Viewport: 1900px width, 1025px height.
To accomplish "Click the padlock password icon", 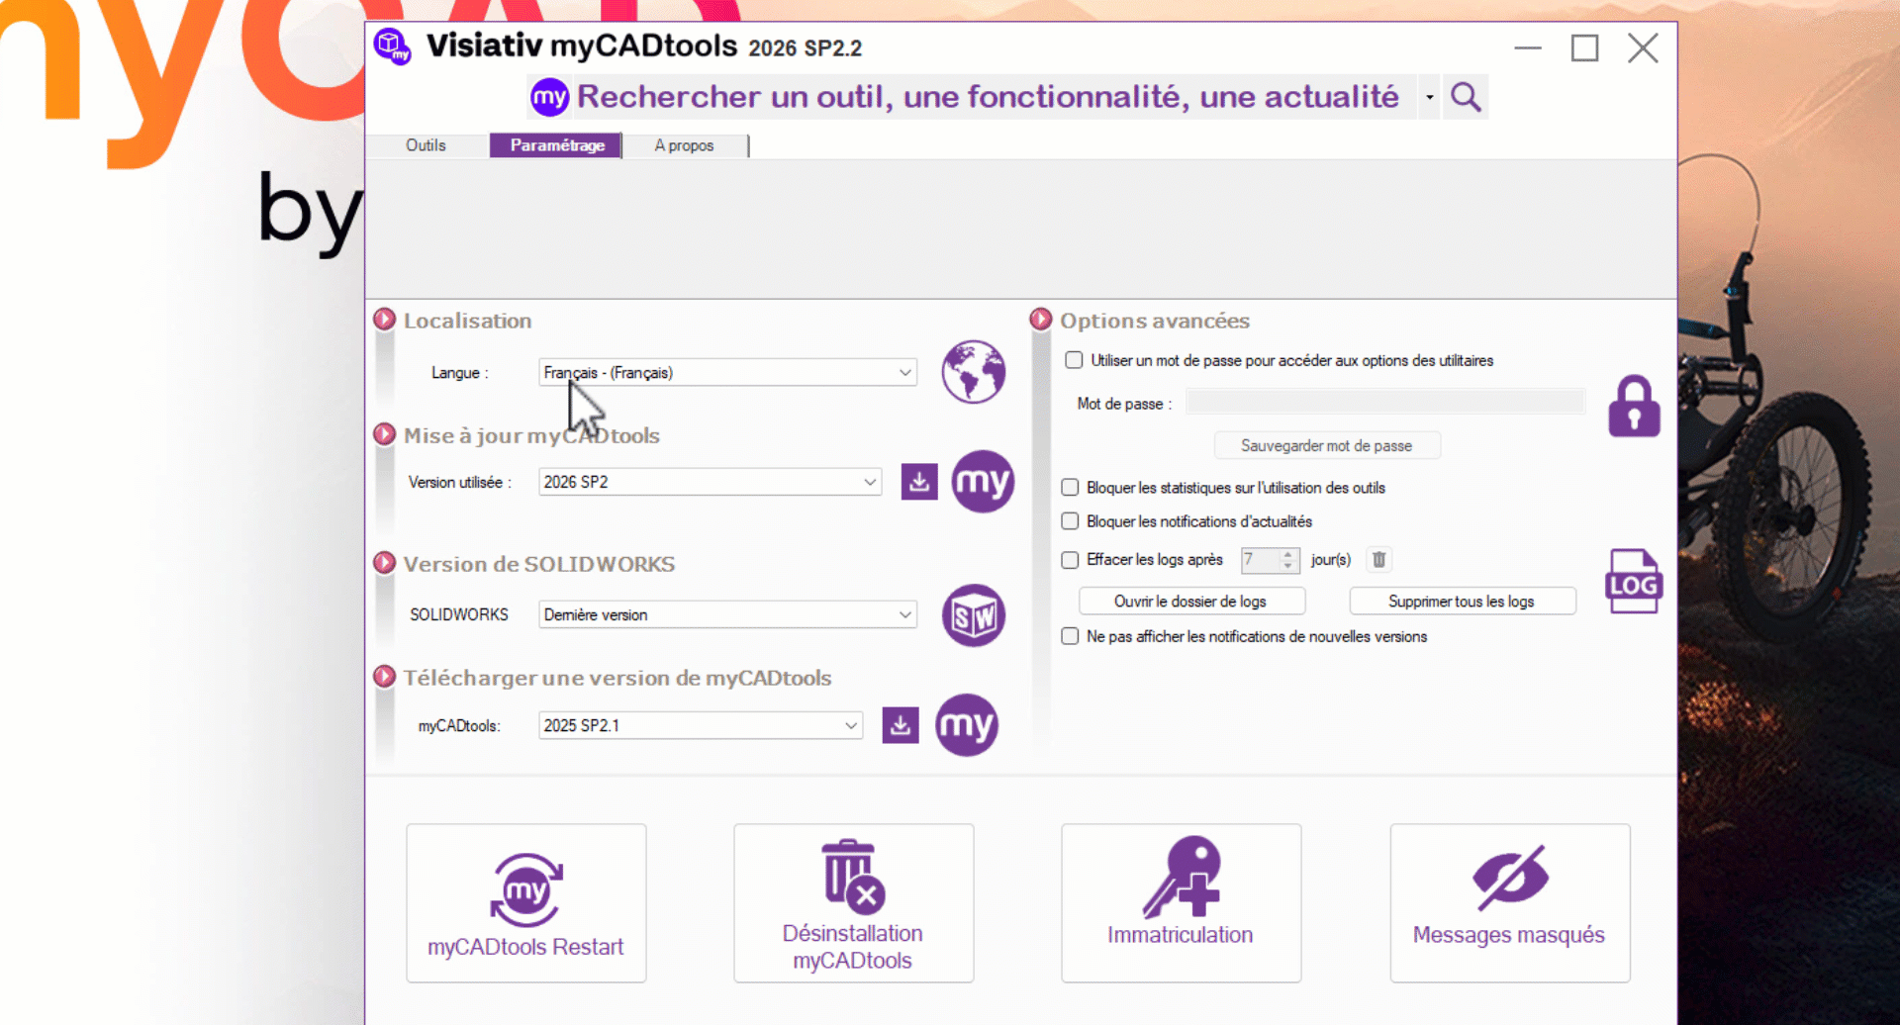I will (x=1634, y=406).
